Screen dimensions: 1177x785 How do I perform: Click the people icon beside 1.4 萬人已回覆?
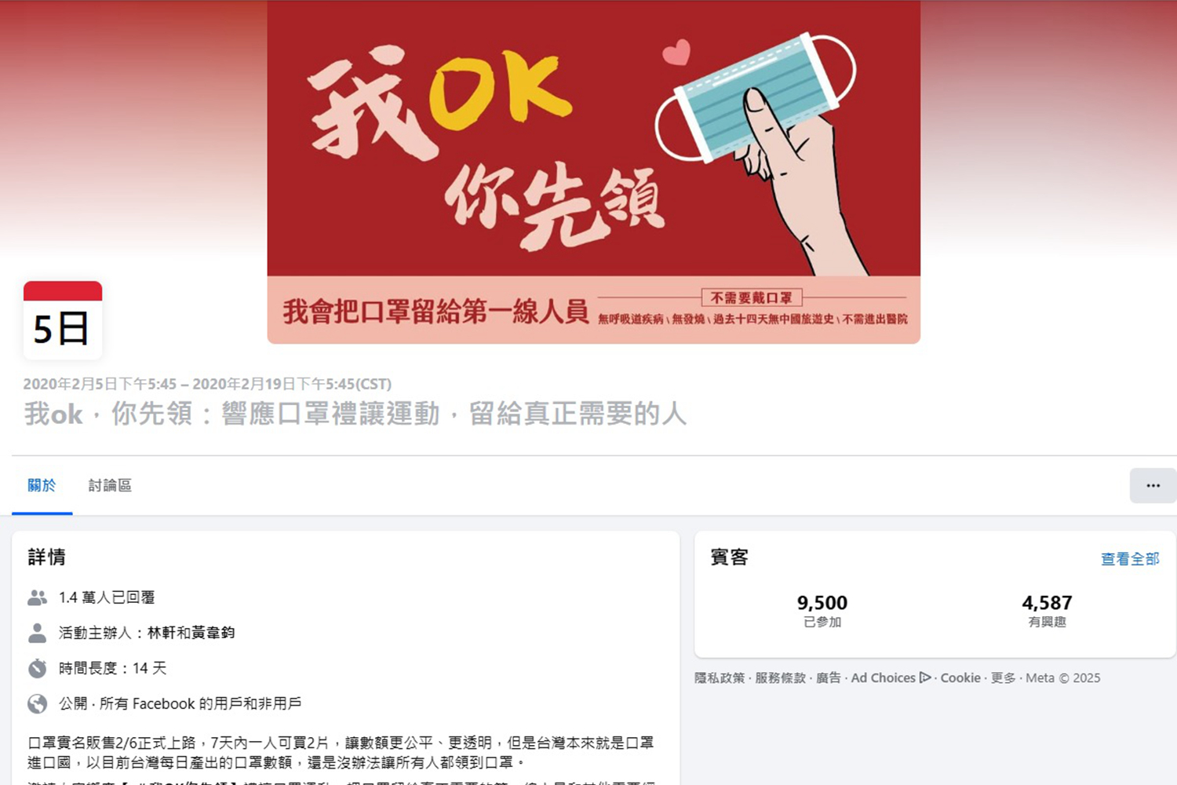click(37, 598)
